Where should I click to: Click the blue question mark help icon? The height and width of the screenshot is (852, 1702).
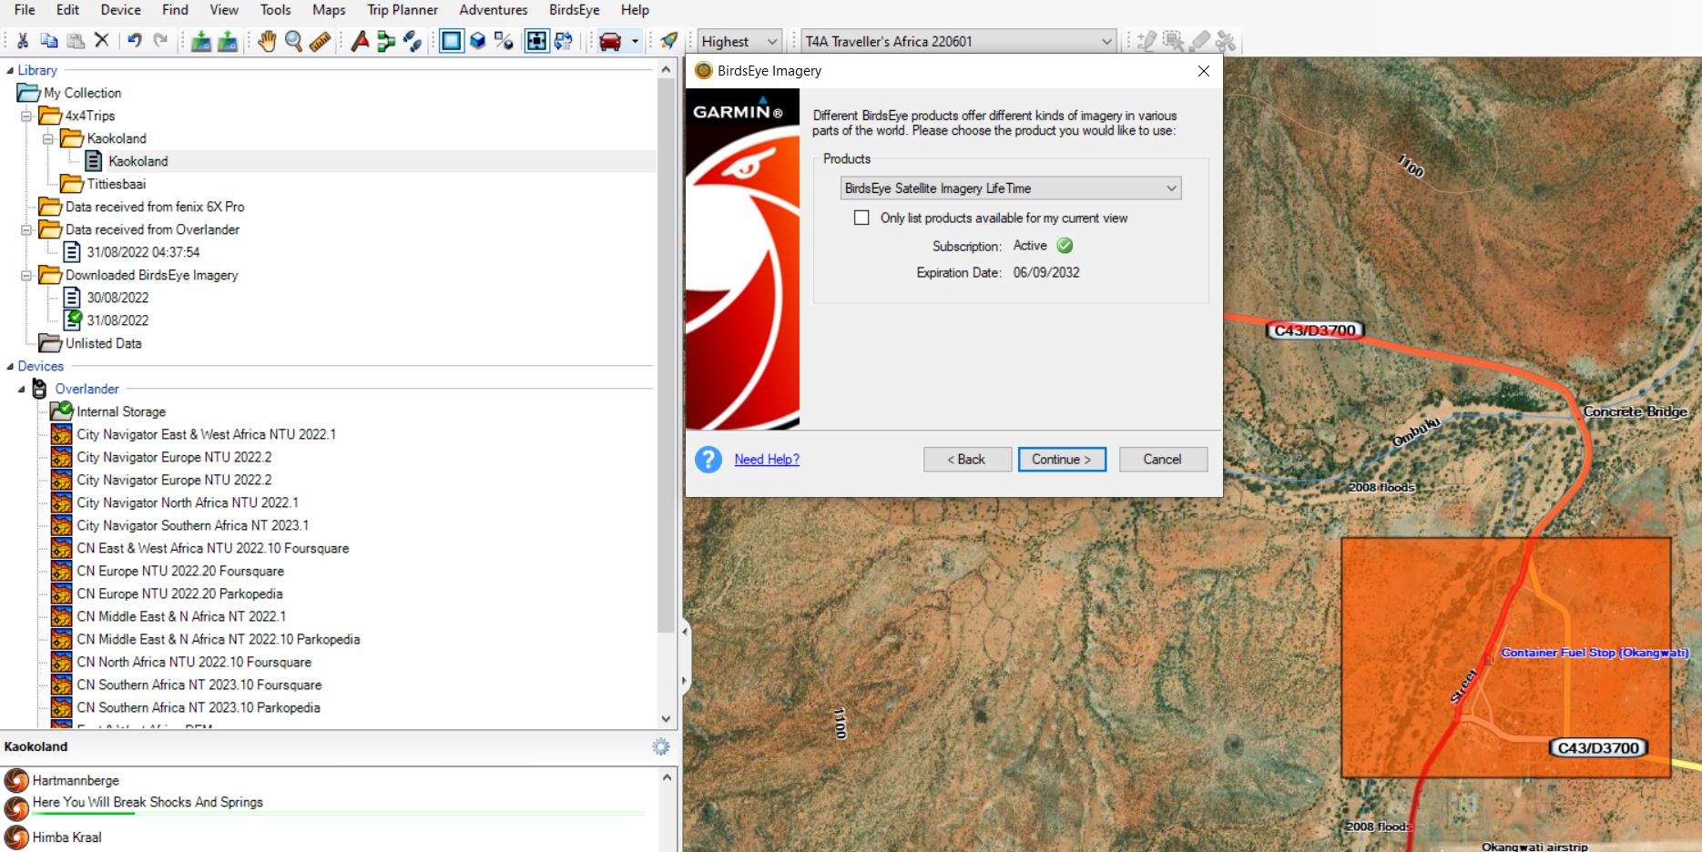coord(708,460)
